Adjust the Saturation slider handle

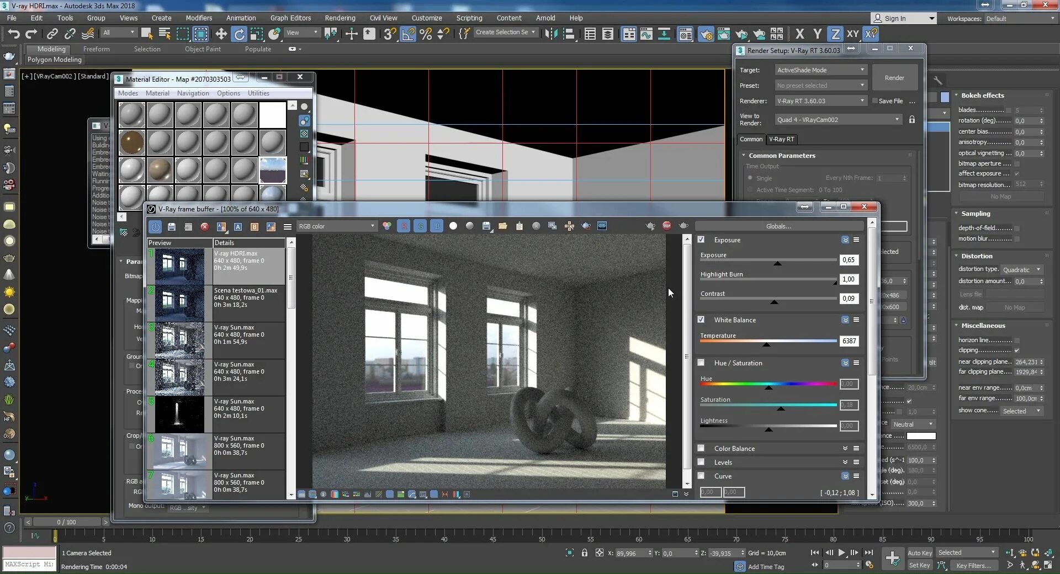[781, 408]
